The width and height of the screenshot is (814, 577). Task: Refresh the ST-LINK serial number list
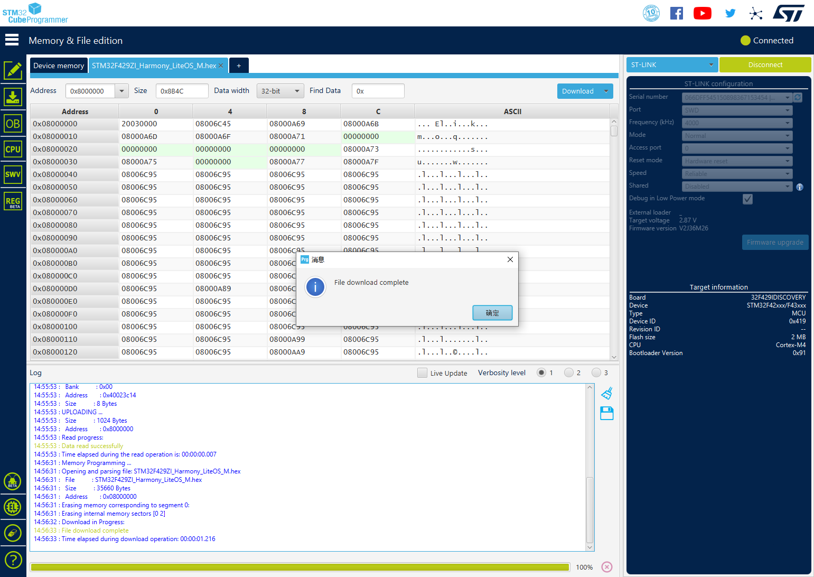pos(798,97)
